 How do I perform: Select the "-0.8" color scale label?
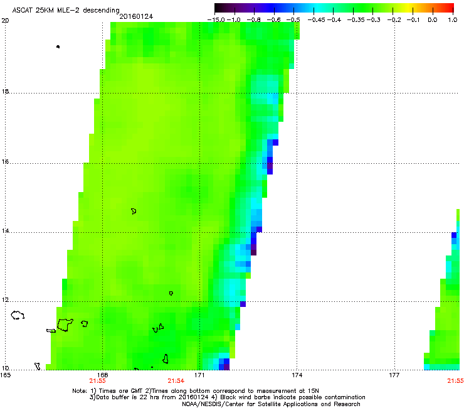coord(253,20)
